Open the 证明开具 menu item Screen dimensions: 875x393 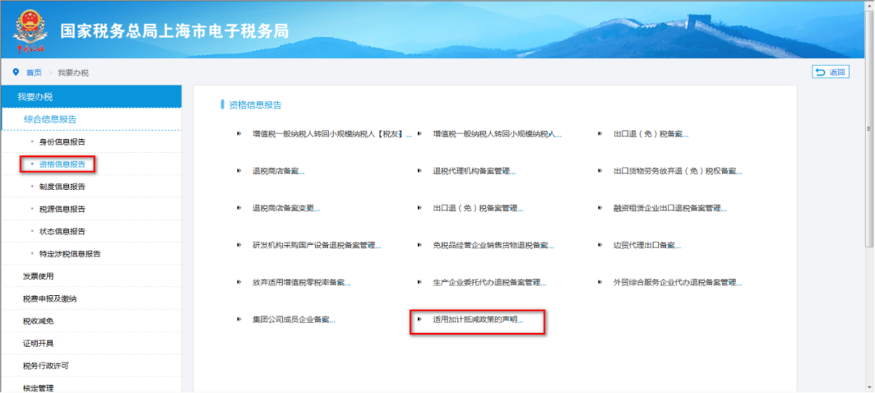click(x=38, y=344)
